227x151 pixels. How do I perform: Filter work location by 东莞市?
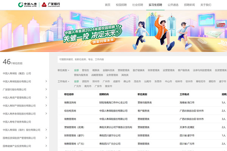click(x=158, y=82)
